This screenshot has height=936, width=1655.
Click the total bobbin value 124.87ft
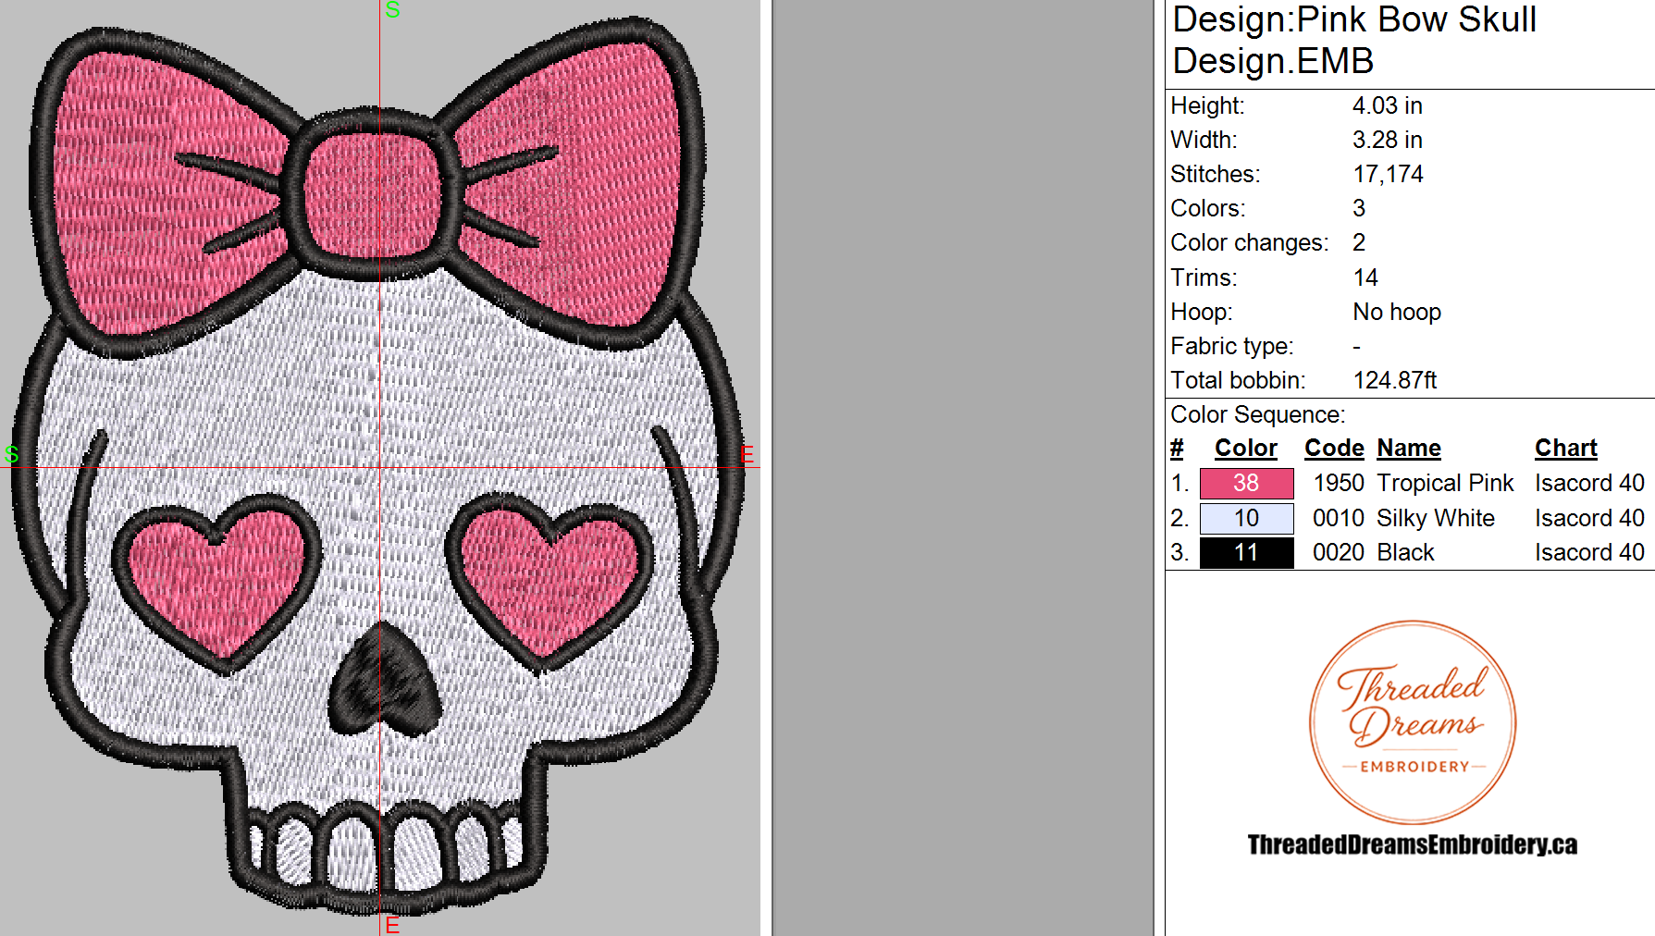click(x=1395, y=380)
